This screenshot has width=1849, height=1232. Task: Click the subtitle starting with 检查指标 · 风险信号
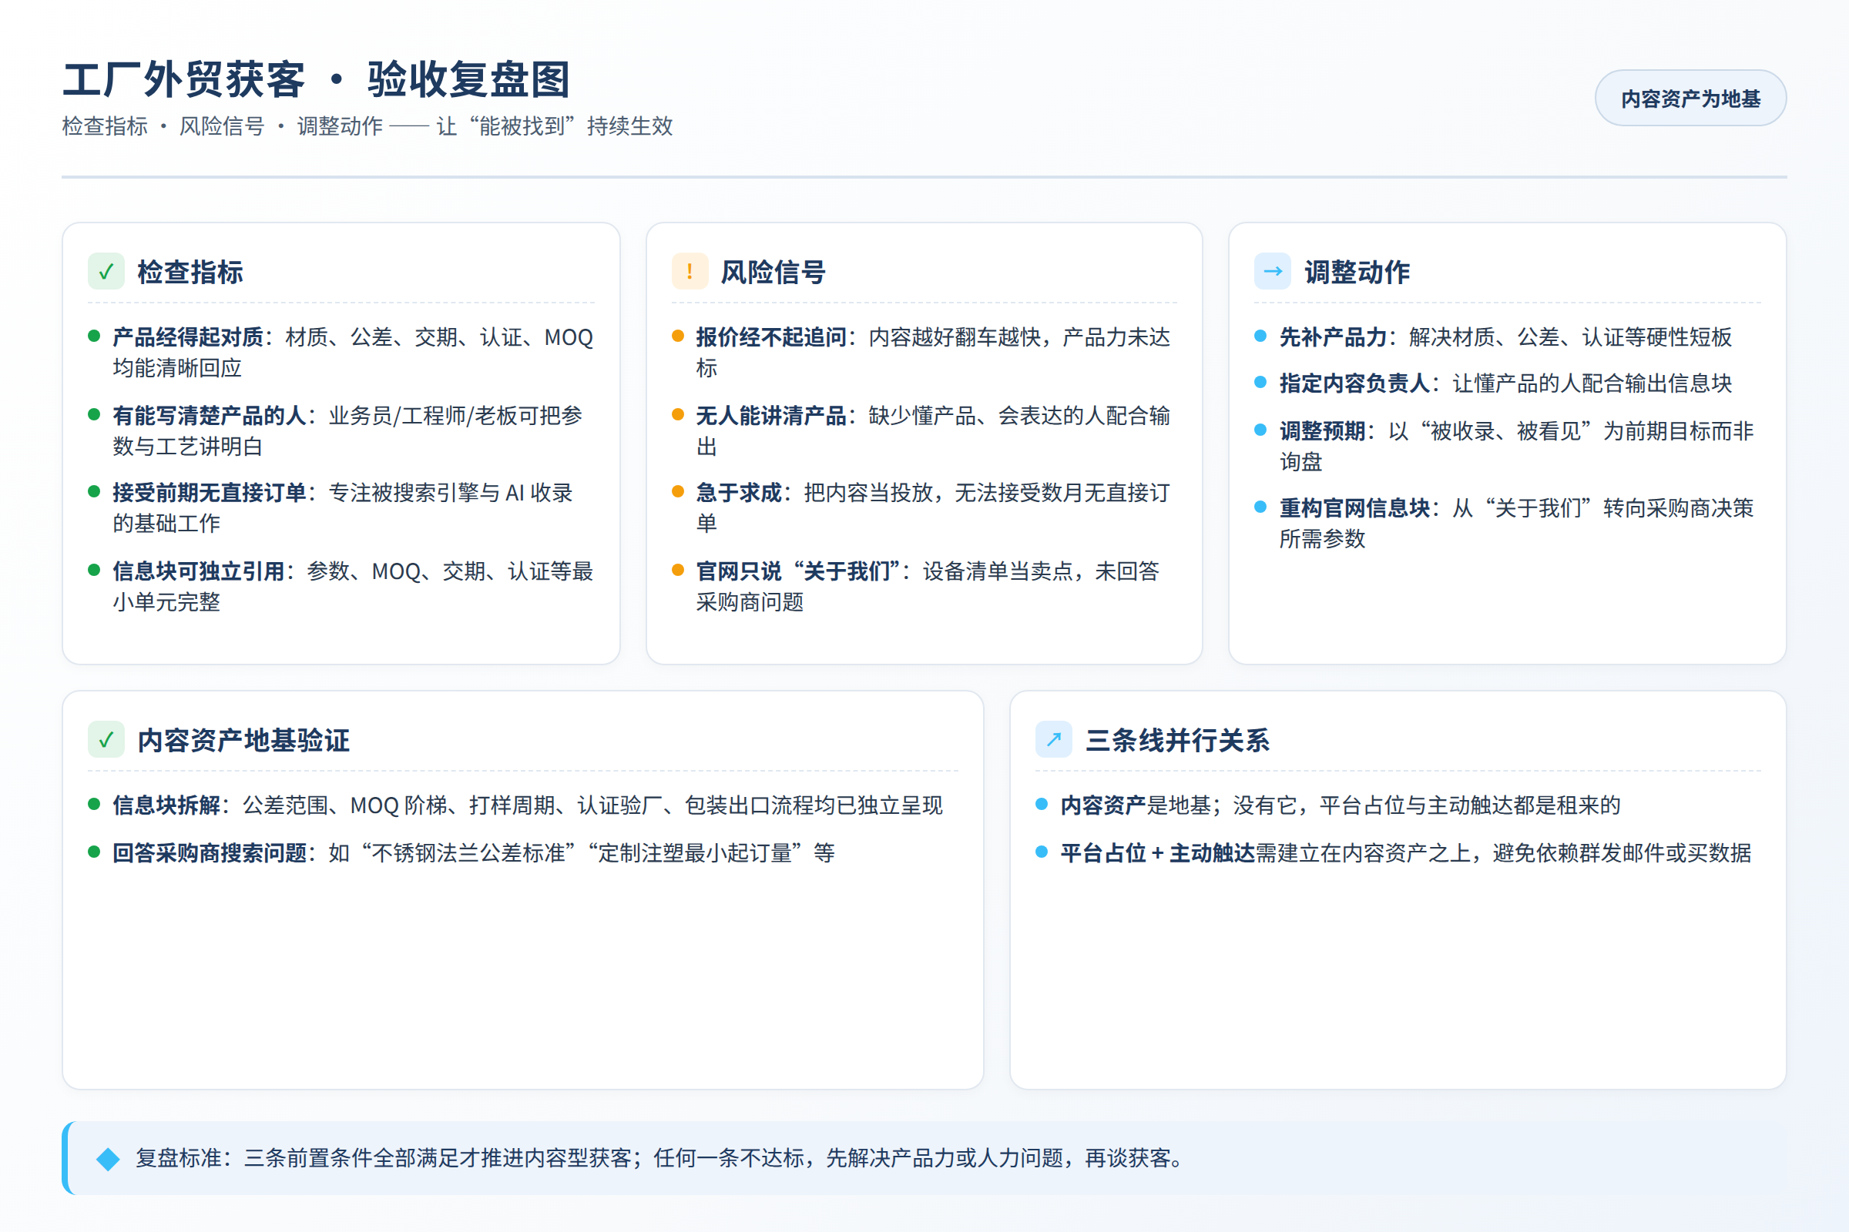[367, 126]
